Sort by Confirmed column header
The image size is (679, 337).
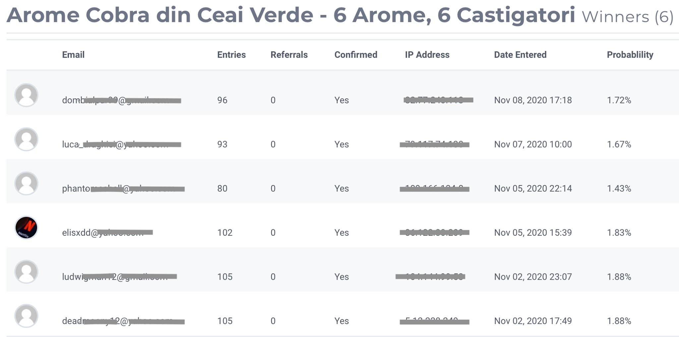[356, 55]
